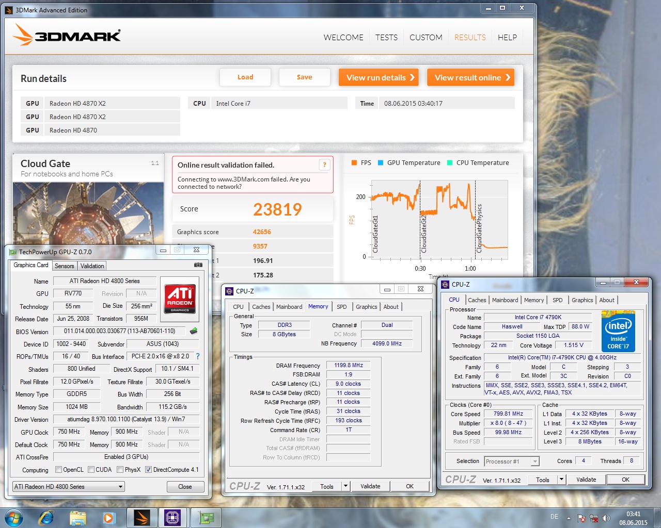
Task: Open the SPD tab in Memory CPU-Z window
Action: (x=342, y=307)
